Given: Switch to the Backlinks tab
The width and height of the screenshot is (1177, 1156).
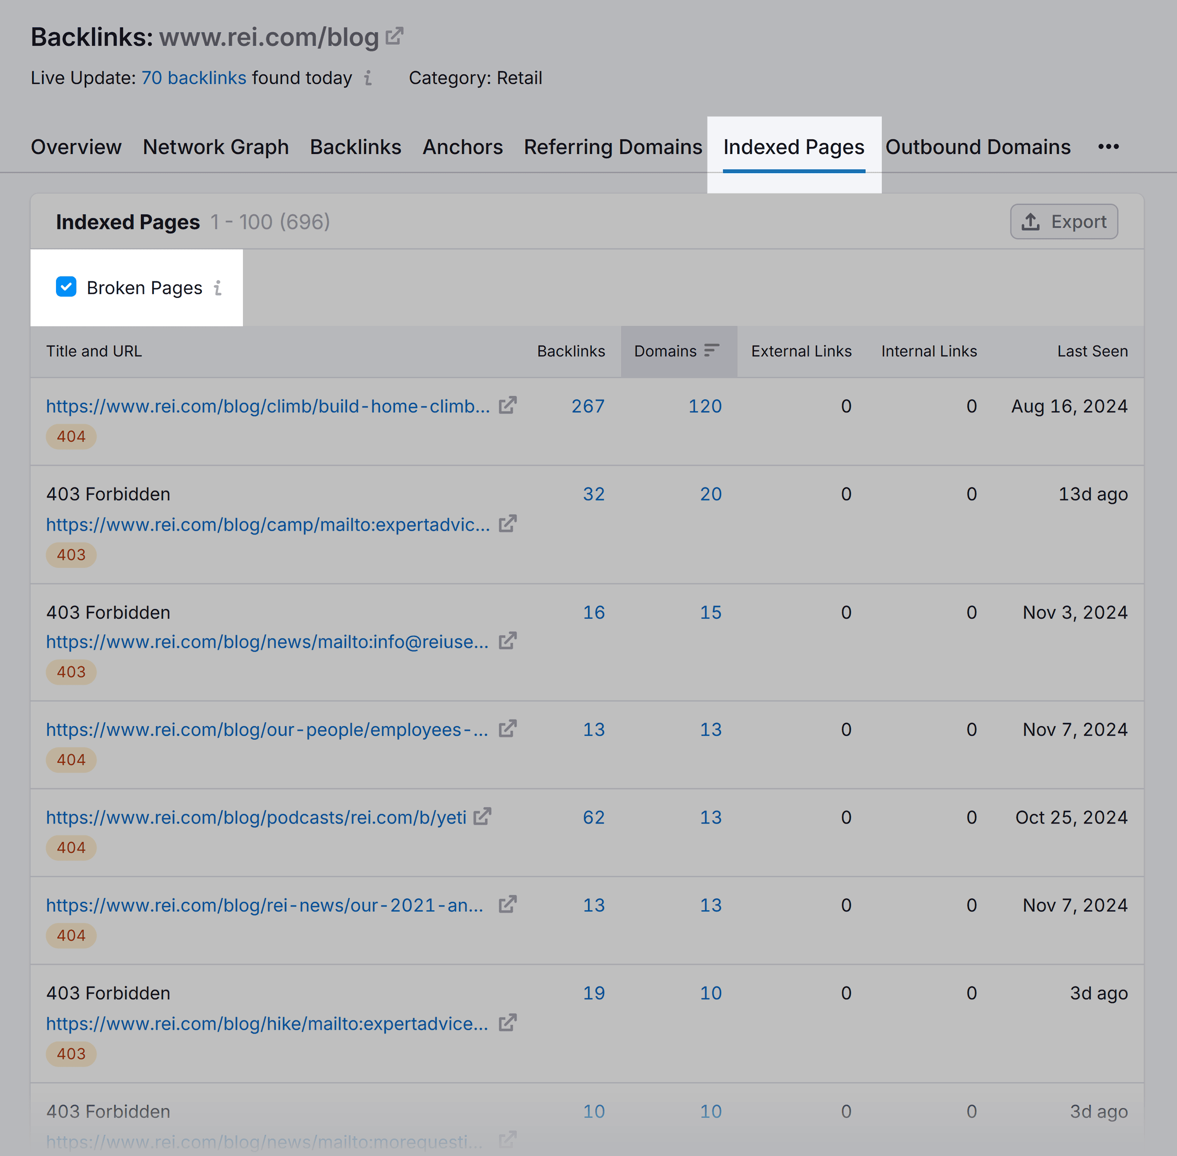Looking at the screenshot, I should click(355, 147).
